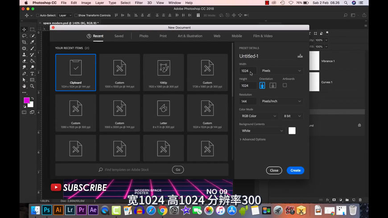Choose portrait orientation

click(262, 85)
